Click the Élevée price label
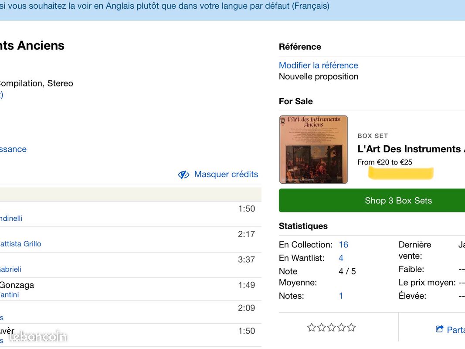 tap(412, 296)
